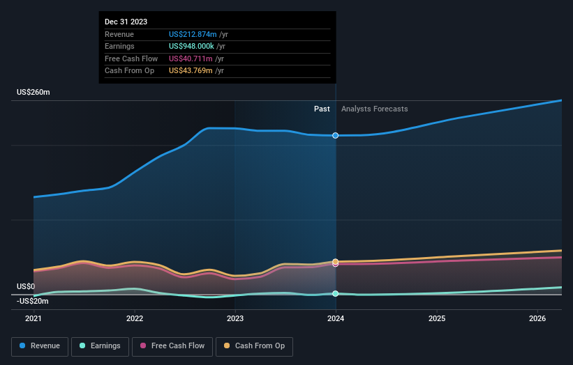Click the blue Revenue data point at 2024
This screenshot has height=365, width=573.
pos(336,136)
